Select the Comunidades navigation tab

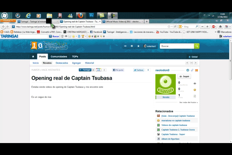[59, 57]
